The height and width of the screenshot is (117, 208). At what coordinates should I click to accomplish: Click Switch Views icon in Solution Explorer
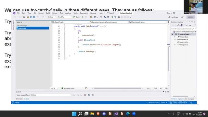click(181, 25)
